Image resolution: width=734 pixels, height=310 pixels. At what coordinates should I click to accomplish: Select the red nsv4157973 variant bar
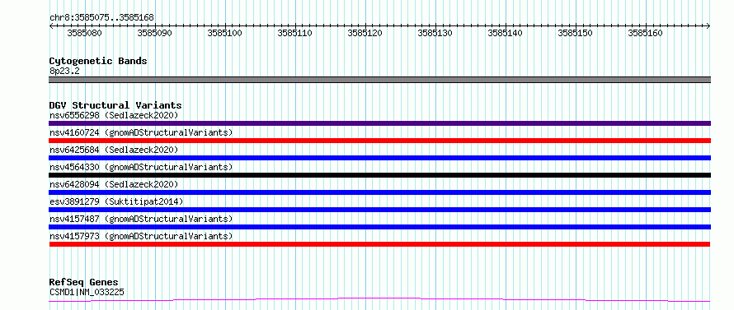pos(379,244)
